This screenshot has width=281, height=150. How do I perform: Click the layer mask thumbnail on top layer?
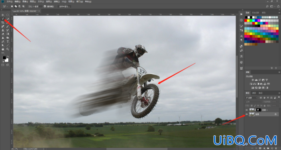[x=258, y=110]
